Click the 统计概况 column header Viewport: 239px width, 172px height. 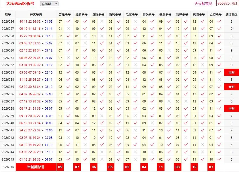pos(231,14)
